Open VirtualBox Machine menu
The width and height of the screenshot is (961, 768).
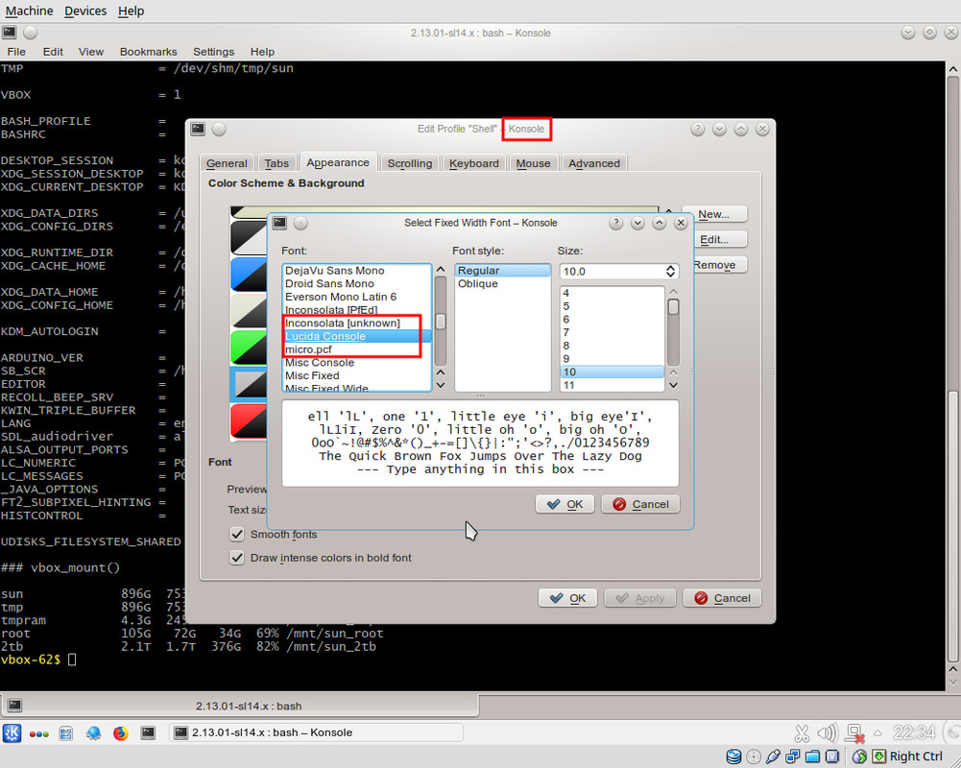point(29,11)
